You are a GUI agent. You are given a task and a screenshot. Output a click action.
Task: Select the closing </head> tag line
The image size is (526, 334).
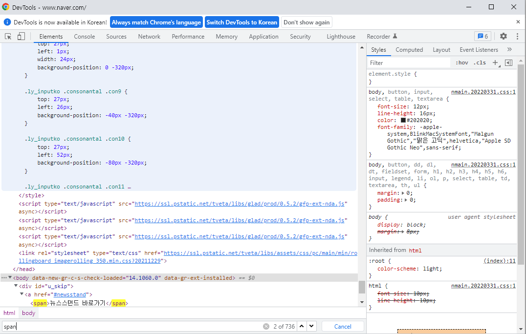coord(23,269)
